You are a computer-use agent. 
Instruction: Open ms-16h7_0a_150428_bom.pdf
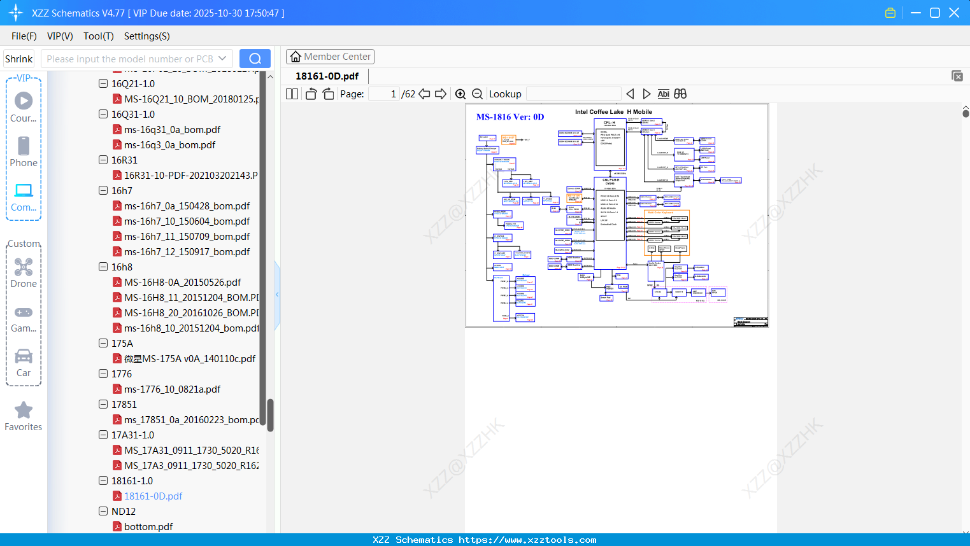click(x=187, y=206)
